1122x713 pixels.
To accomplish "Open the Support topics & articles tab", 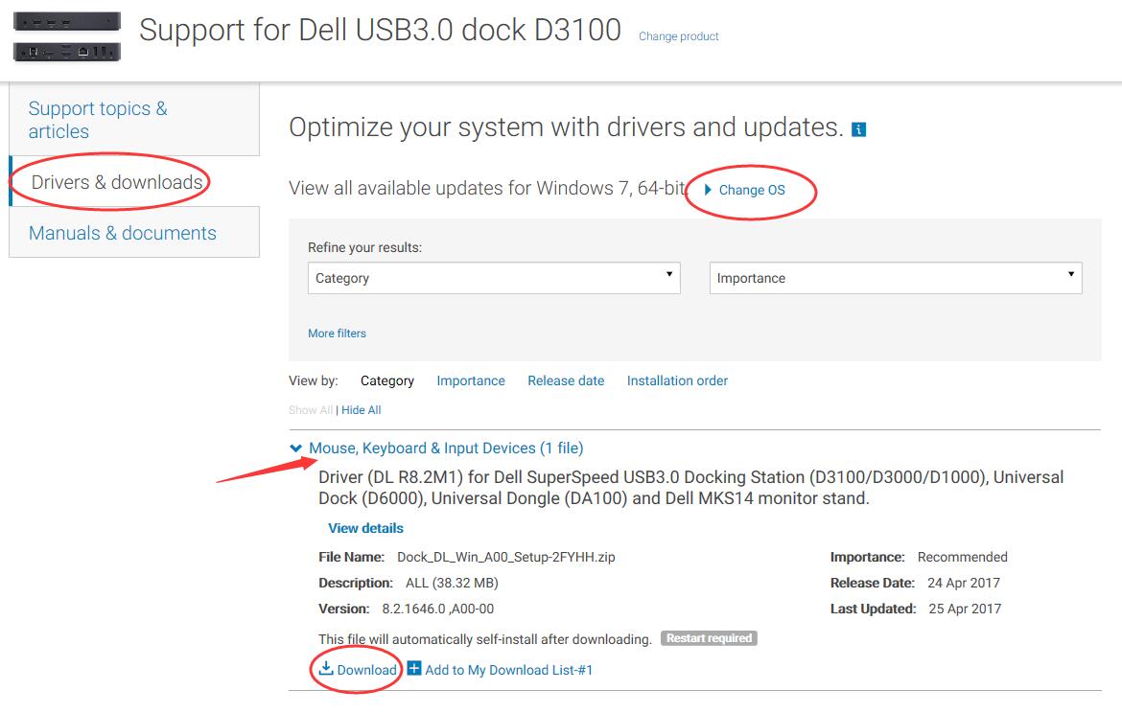I will (134, 120).
